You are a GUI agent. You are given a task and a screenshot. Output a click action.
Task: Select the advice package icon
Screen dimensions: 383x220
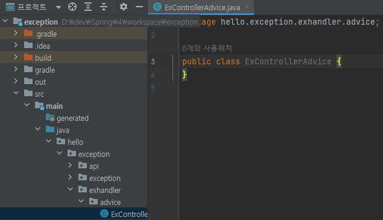(x=93, y=201)
